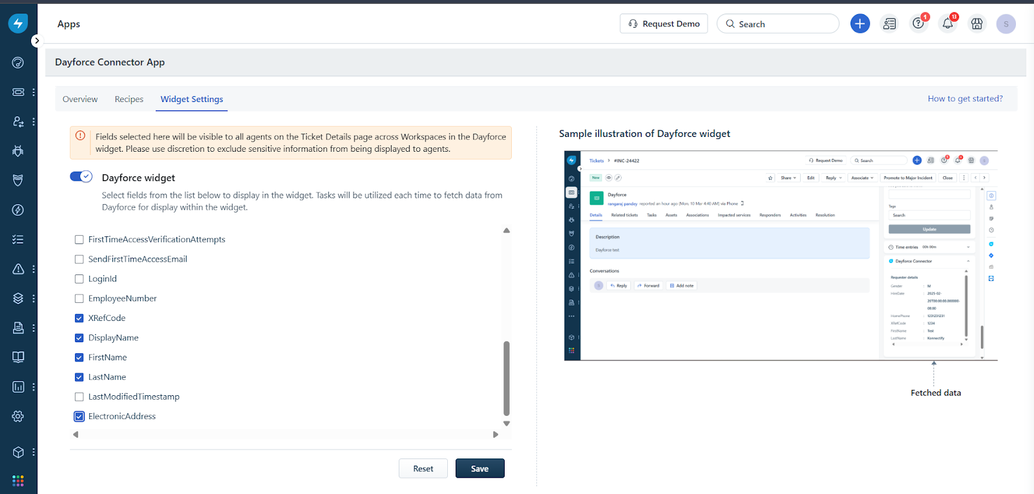Open cube sidebar icon's more options dots

tap(34, 452)
